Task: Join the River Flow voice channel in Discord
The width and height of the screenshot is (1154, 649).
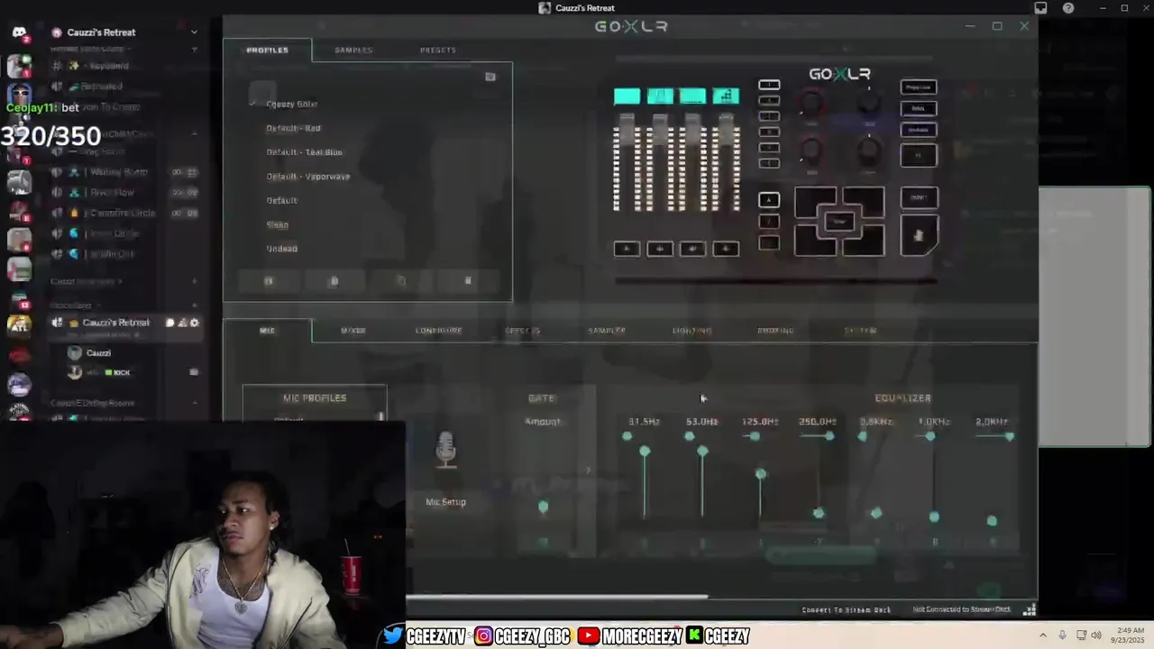Action: (x=113, y=192)
